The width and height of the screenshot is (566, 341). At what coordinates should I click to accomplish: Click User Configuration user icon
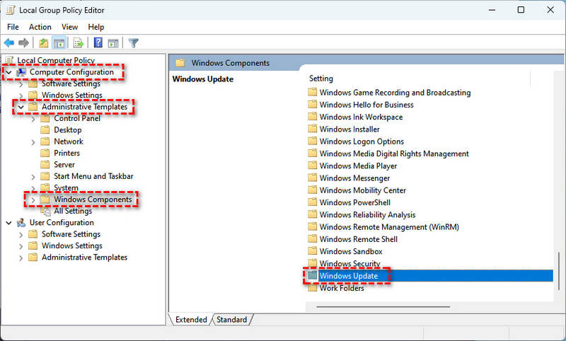[x=21, y=223]
